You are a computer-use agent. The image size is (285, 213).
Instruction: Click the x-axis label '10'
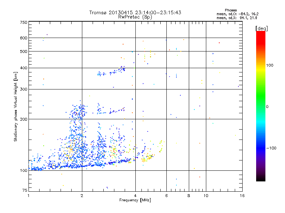point(206,196)
